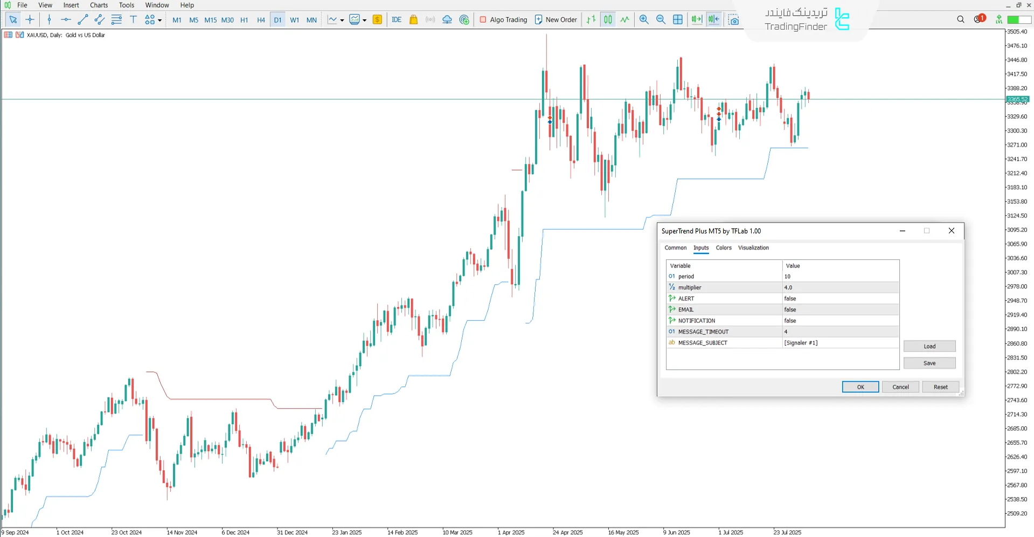Toggle chart auto-scroll to latest bar

point(697,20)
